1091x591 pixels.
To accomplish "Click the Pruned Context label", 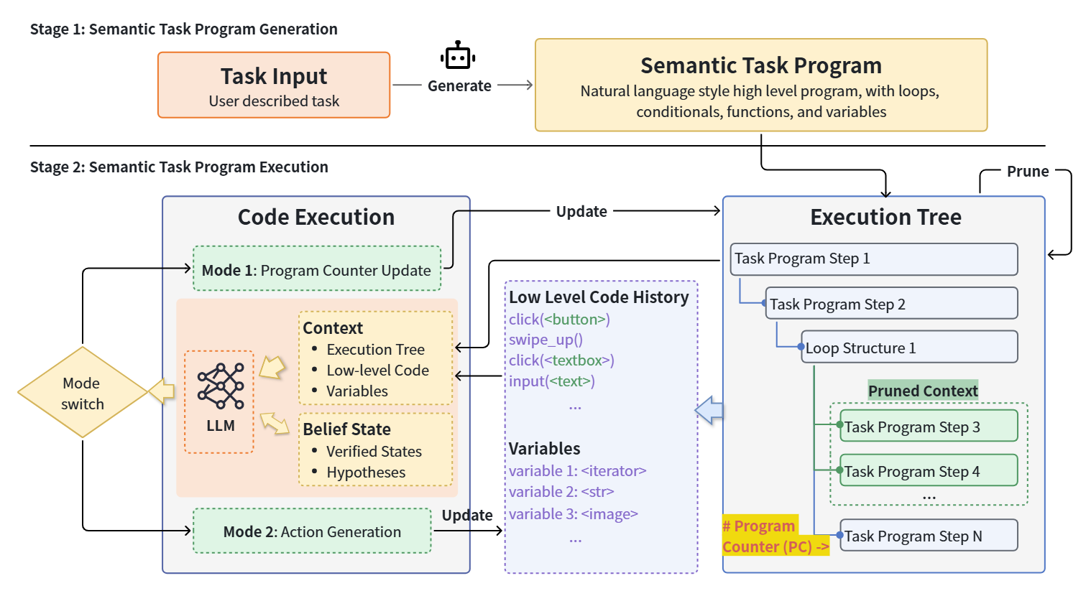I will pyautogui.click(x=923, y=391).
